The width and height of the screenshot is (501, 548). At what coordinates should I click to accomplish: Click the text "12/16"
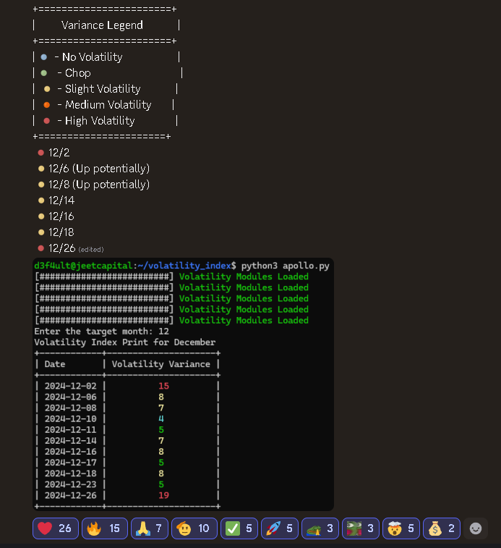coord(61,216)
